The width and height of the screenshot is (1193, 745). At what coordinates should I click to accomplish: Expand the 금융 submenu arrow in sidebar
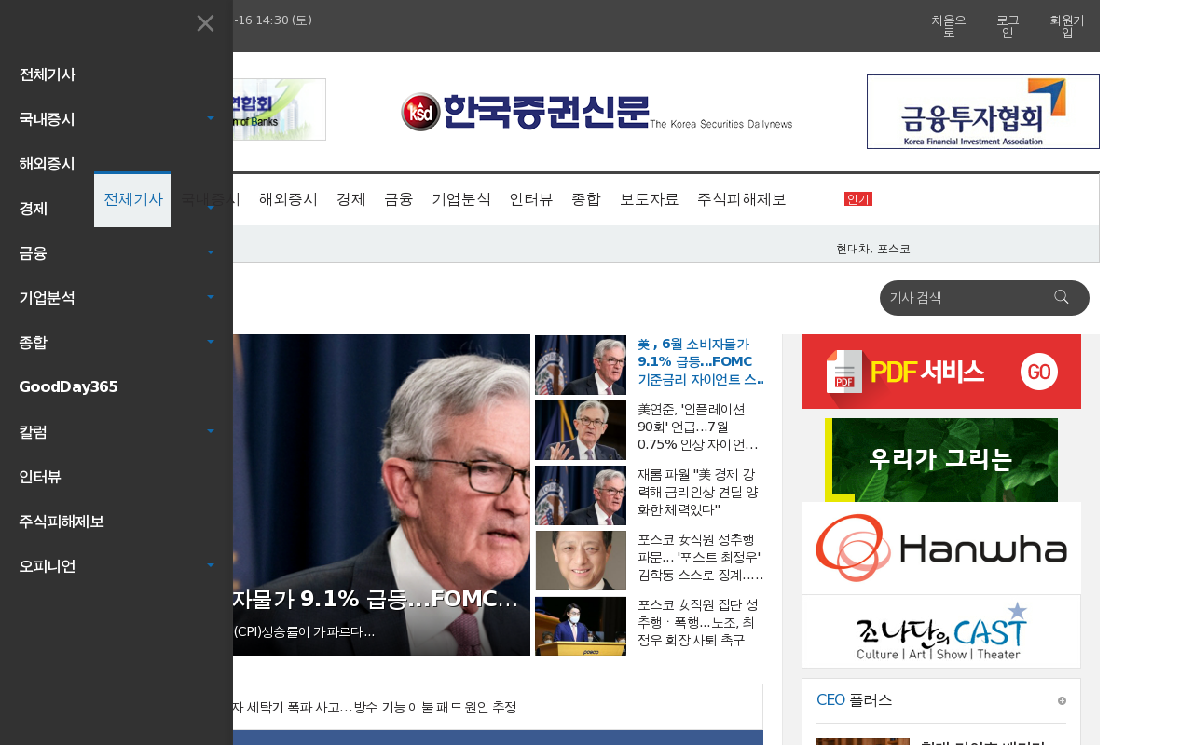[x=211, y=252]
